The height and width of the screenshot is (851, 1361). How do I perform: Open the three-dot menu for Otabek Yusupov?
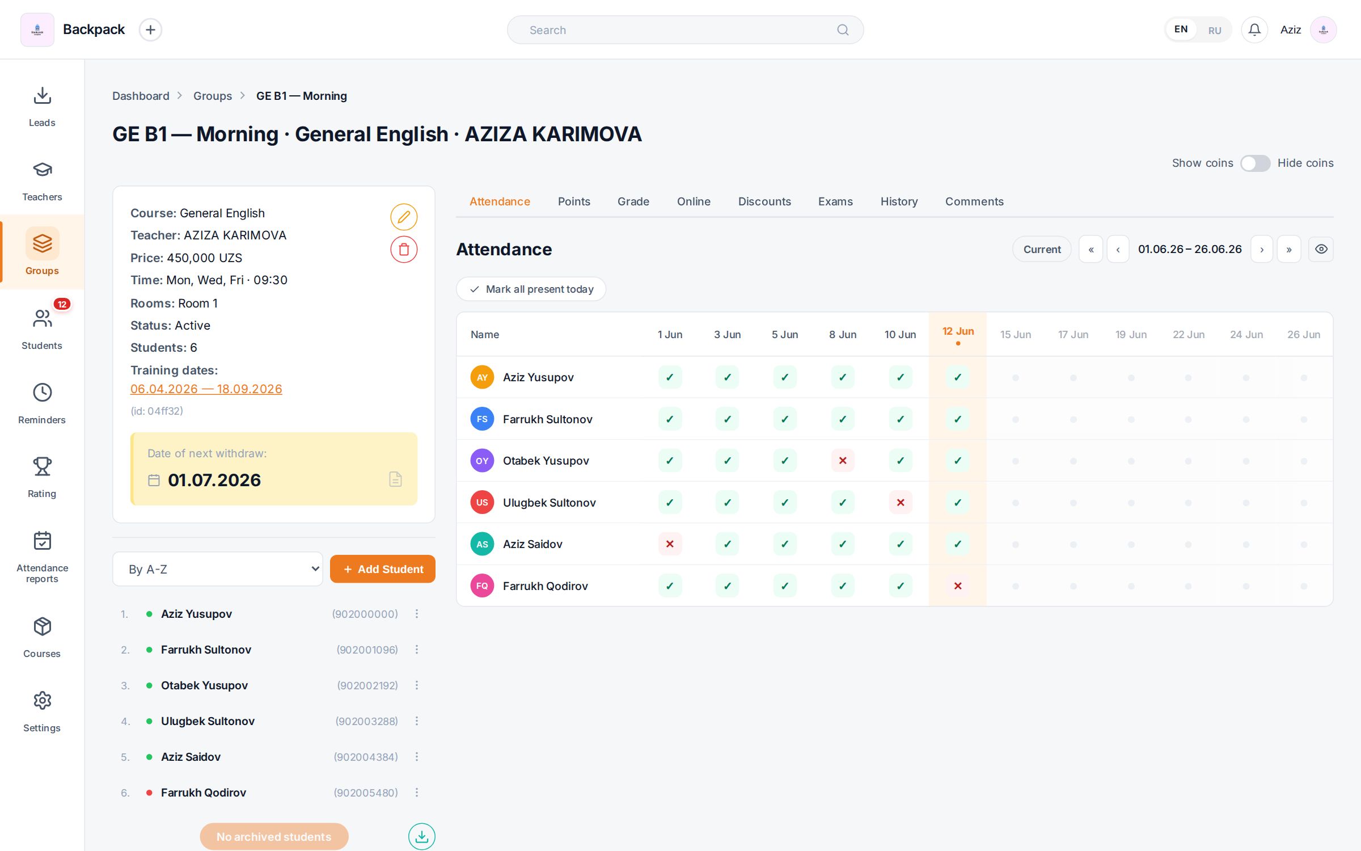coord(417,685)
